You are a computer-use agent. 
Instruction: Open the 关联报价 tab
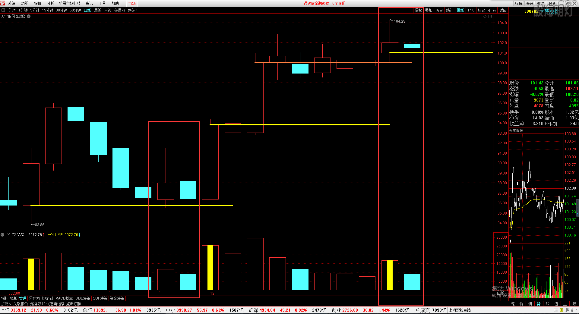point(21,304)
